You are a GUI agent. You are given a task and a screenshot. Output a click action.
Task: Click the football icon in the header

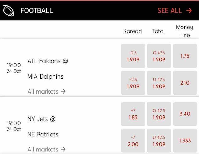(8, 11)
